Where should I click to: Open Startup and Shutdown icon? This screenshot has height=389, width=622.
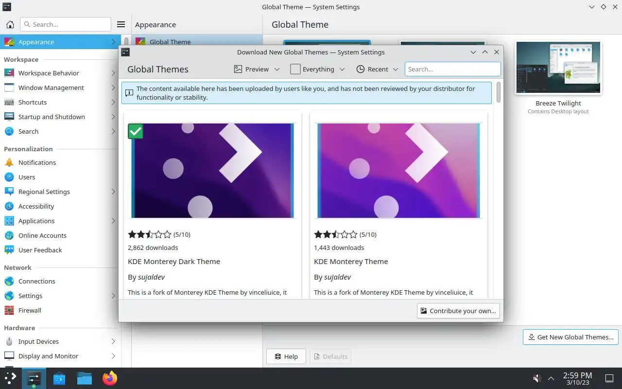click(9, 117)
